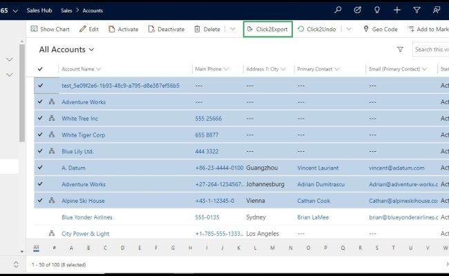Image resolution: width=449 pixels, height=276 pixels.
Task: Toggle the select-all checkmark in header
Action: click(40, 69)
